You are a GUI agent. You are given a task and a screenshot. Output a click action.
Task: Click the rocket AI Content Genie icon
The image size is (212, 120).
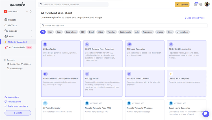coord(6,47)
